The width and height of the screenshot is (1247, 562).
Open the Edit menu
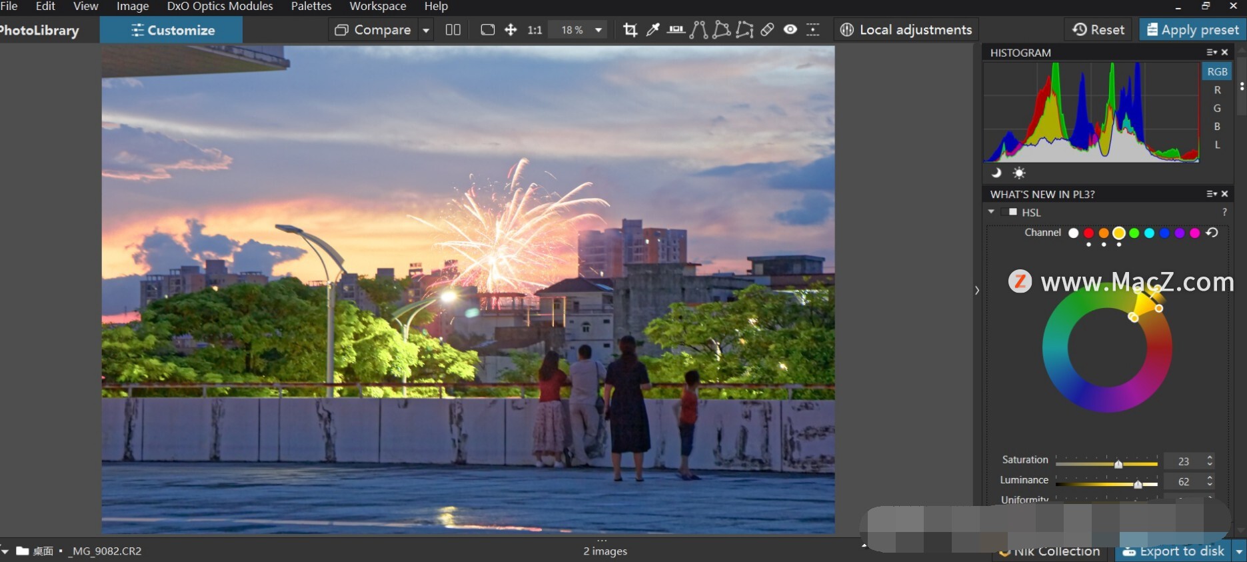[x=45, y=6]
